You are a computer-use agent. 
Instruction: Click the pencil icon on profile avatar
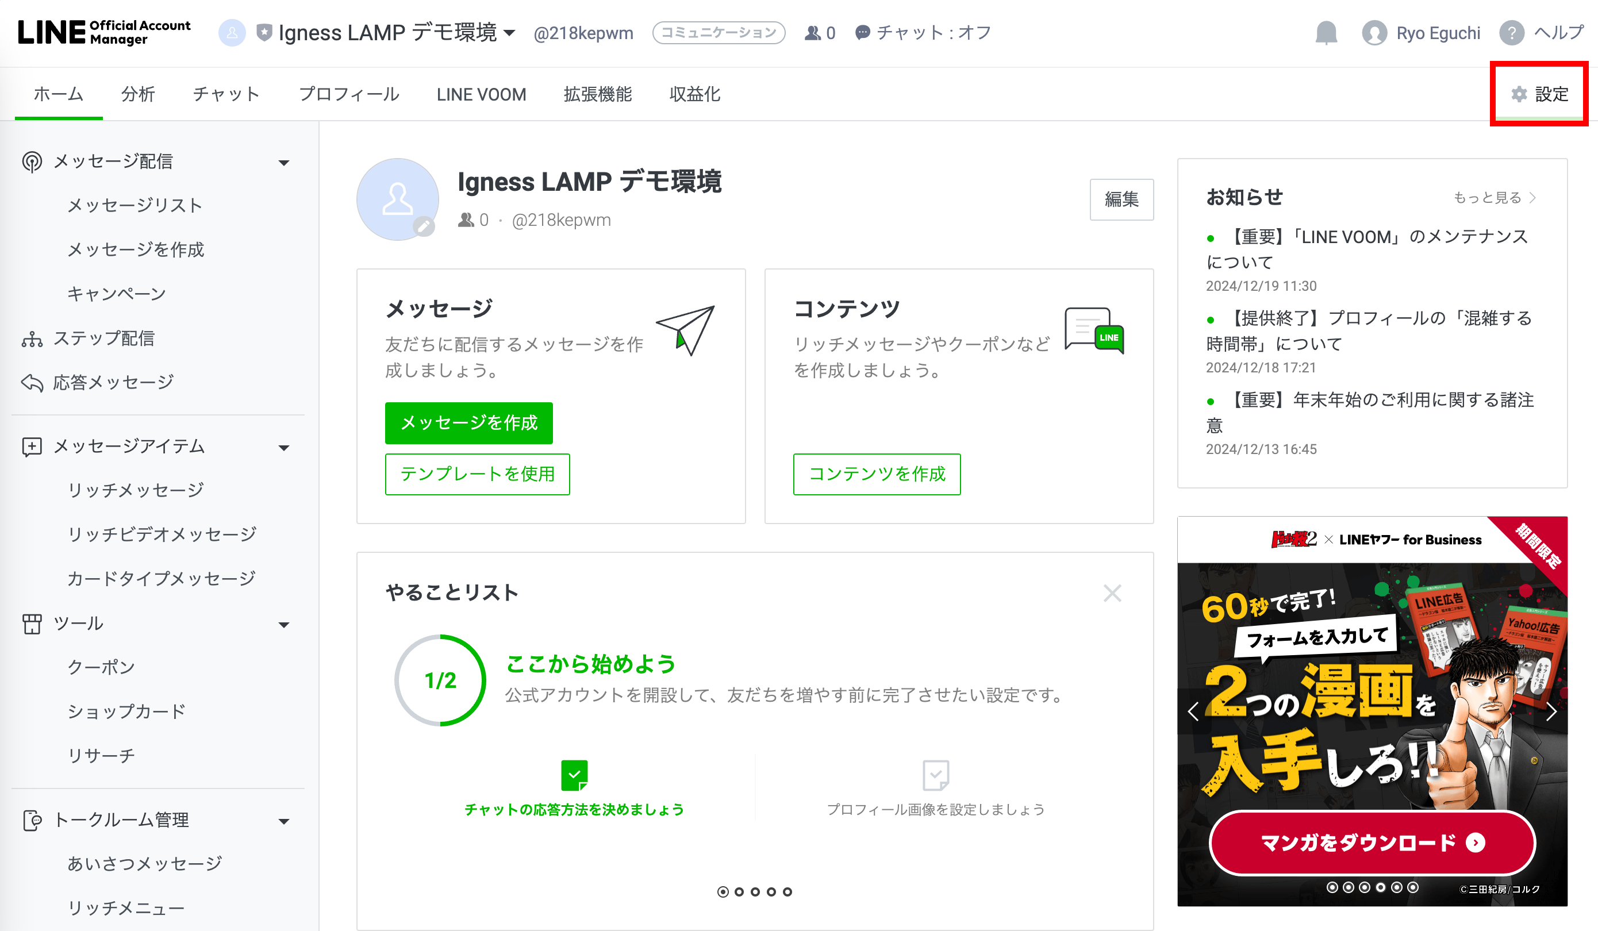coord(424,226)
